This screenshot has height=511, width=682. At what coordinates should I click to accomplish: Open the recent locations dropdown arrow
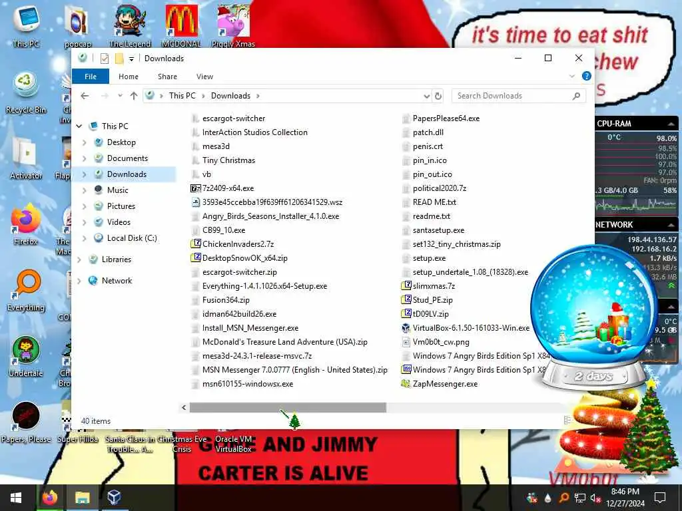(x=120, y=96)
